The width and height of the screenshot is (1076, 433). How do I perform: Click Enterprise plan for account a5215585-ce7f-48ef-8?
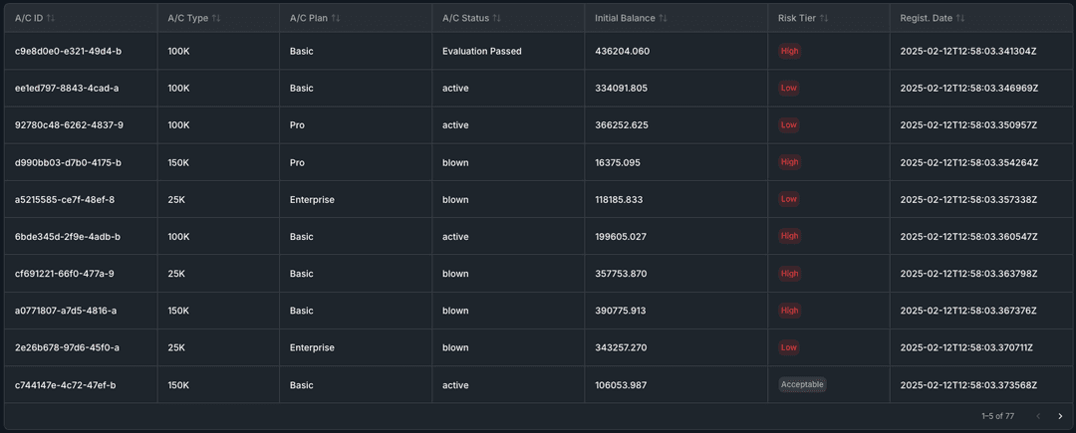tap(312, 199)
